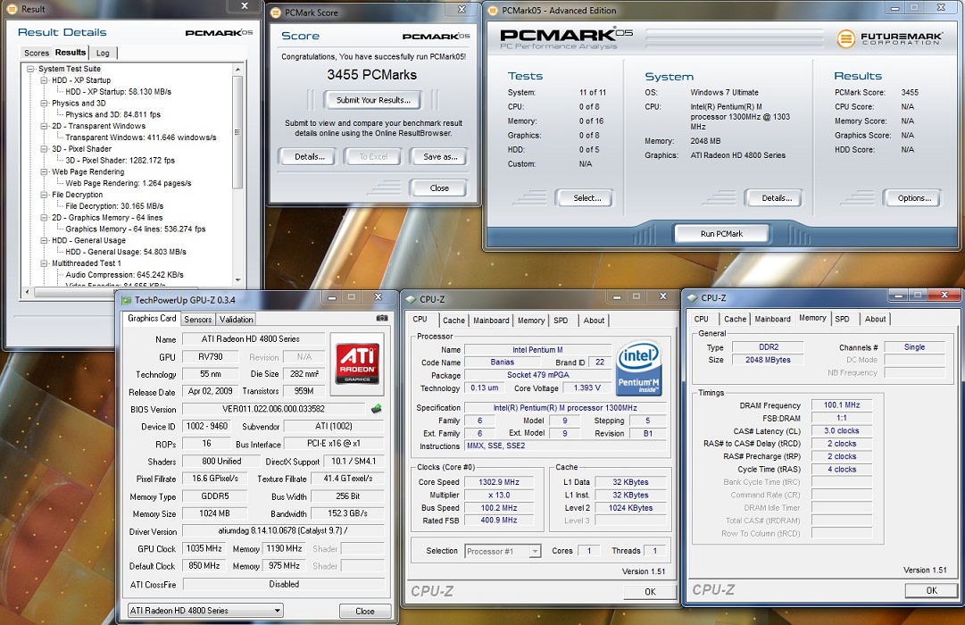
Task: Click Save as button in Score window
Action: (440, 156)
